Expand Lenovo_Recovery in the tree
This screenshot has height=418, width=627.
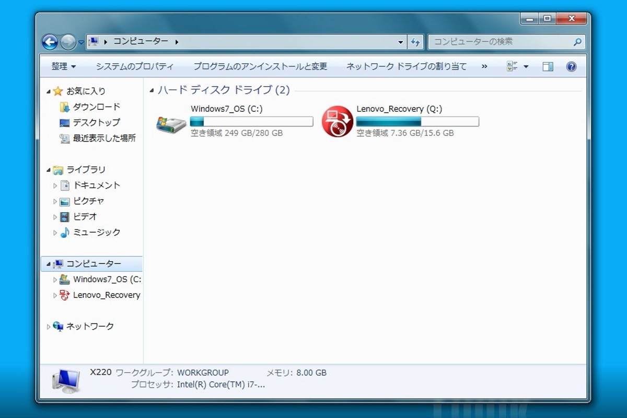(55, 295)
